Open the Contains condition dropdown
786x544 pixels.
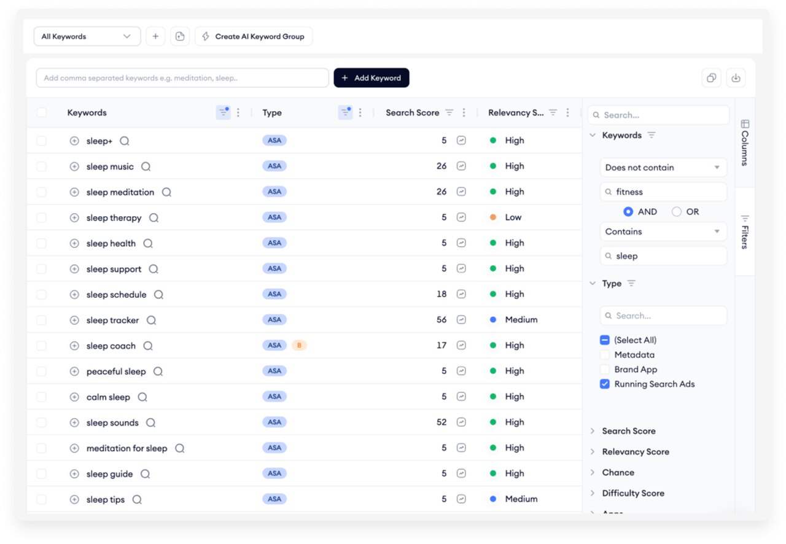[x=663, y=231]
